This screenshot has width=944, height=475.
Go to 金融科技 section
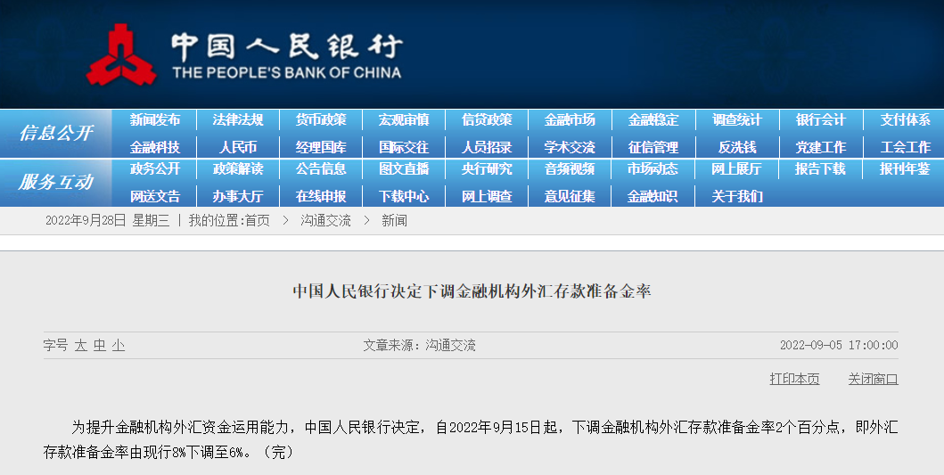click(x=155, y=147)
